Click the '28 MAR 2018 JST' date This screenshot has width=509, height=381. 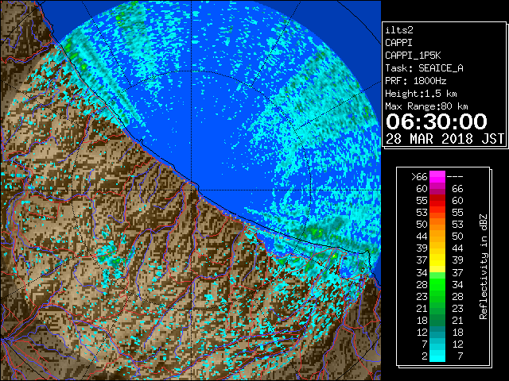(445, 139)
